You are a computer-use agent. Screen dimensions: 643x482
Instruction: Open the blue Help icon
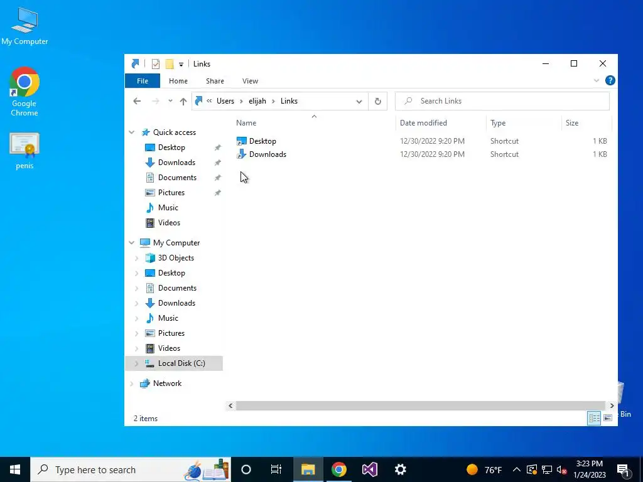click(x=610, y=80)
